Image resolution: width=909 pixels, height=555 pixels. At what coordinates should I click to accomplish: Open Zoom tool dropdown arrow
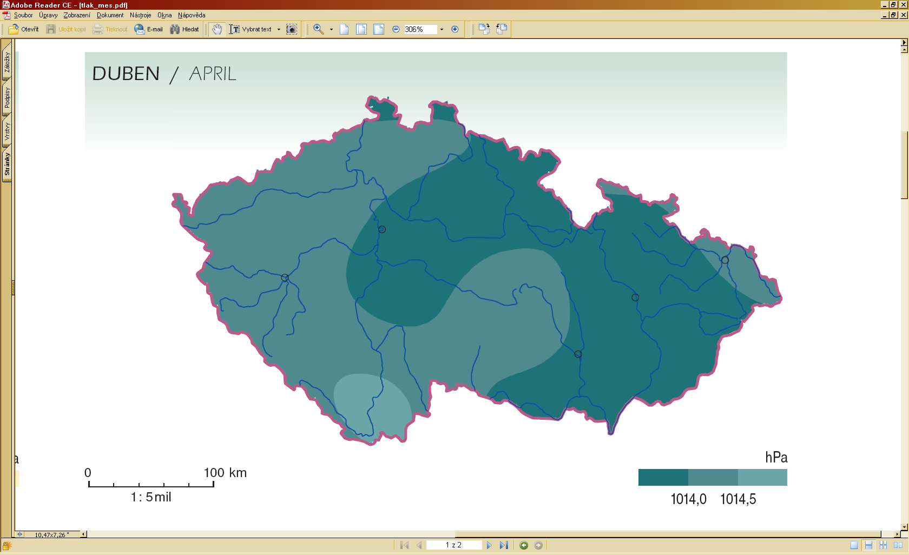(331, 29)
